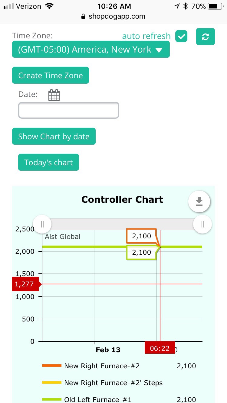Grab the left chart scrollbar handle

(42, 224)
